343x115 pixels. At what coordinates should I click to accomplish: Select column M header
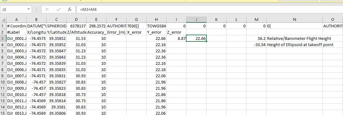256,20
